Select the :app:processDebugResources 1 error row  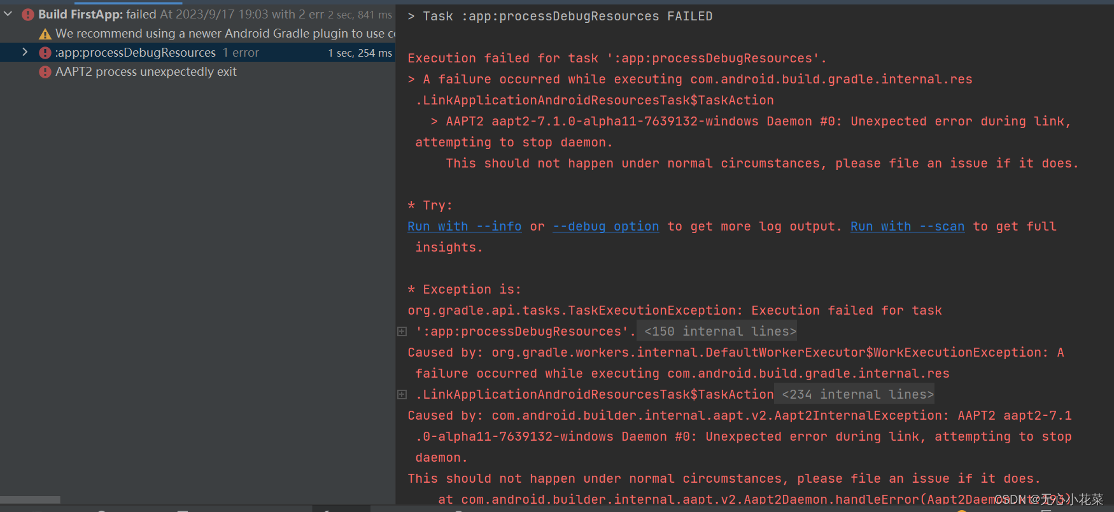(197, 52)
